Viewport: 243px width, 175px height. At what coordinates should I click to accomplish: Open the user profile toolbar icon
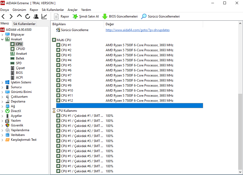(36, 16)
